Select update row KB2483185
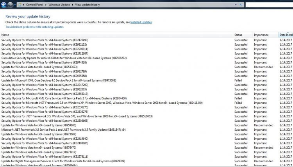The height and width of the screenshot is (167, 293). (146, 143)
